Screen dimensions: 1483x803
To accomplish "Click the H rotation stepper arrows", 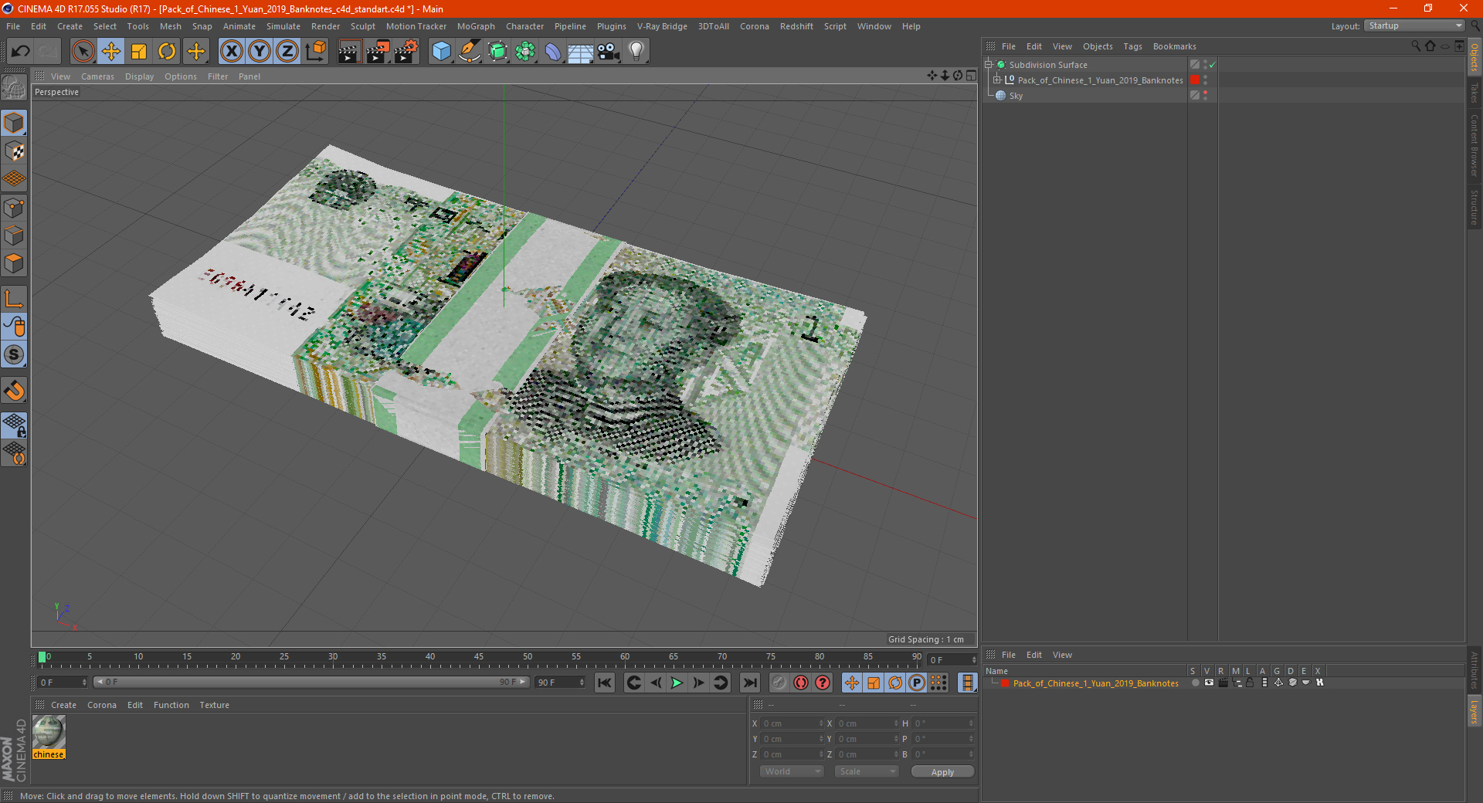I will tap(971, 723).
